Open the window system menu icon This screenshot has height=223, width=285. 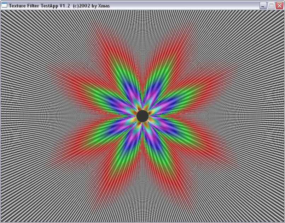[x=4, y=5]
